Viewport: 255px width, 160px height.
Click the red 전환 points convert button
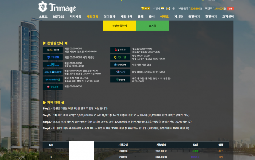pyautogui.click(x=230, y=8)
